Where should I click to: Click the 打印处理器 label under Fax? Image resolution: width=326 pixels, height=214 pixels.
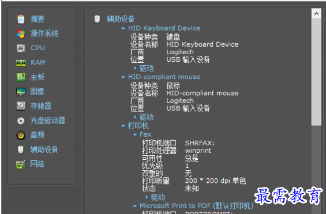(159, 151)
